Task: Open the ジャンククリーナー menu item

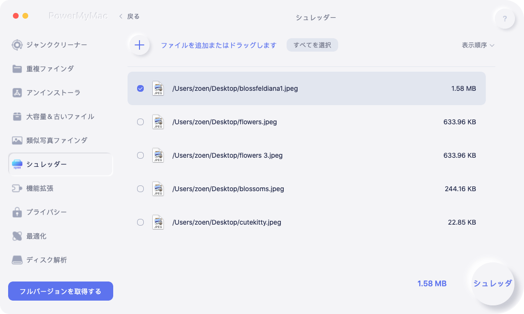Action: point(56,45)
